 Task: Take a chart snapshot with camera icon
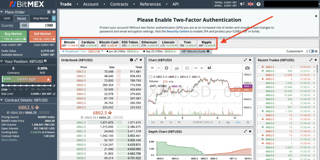pyautogui.click(x=247, y=68)
